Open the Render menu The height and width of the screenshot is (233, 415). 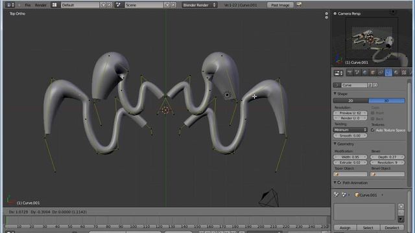tap(41, 5)
